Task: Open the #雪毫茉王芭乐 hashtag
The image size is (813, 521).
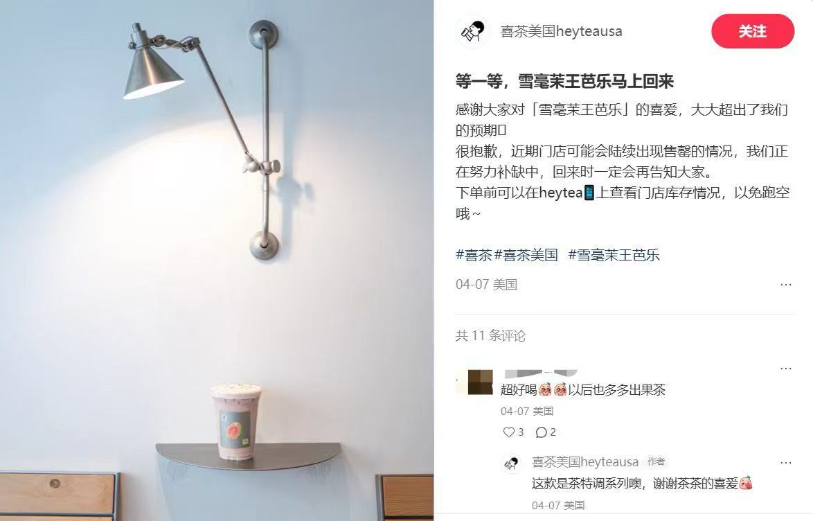Action: (x=614, y=255)
